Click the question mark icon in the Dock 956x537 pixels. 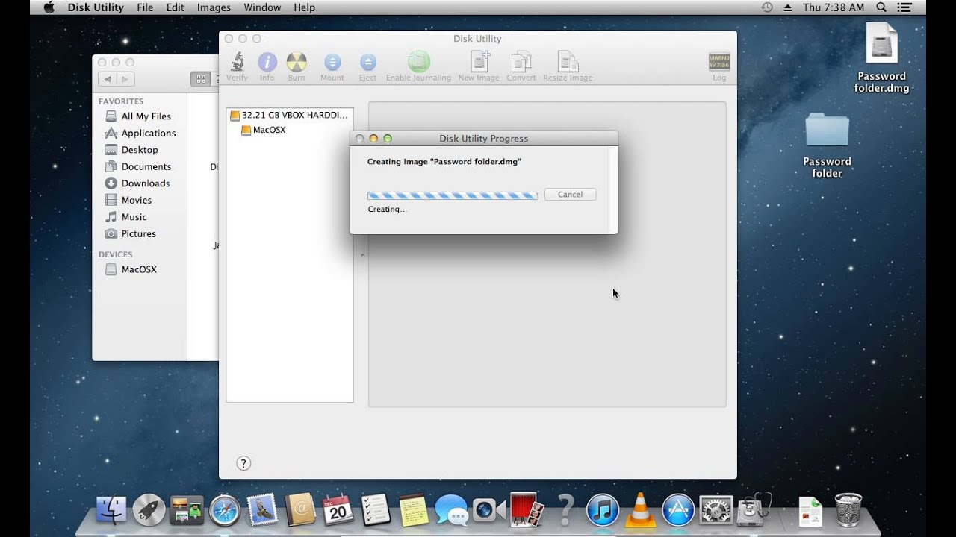coord(565,511)
